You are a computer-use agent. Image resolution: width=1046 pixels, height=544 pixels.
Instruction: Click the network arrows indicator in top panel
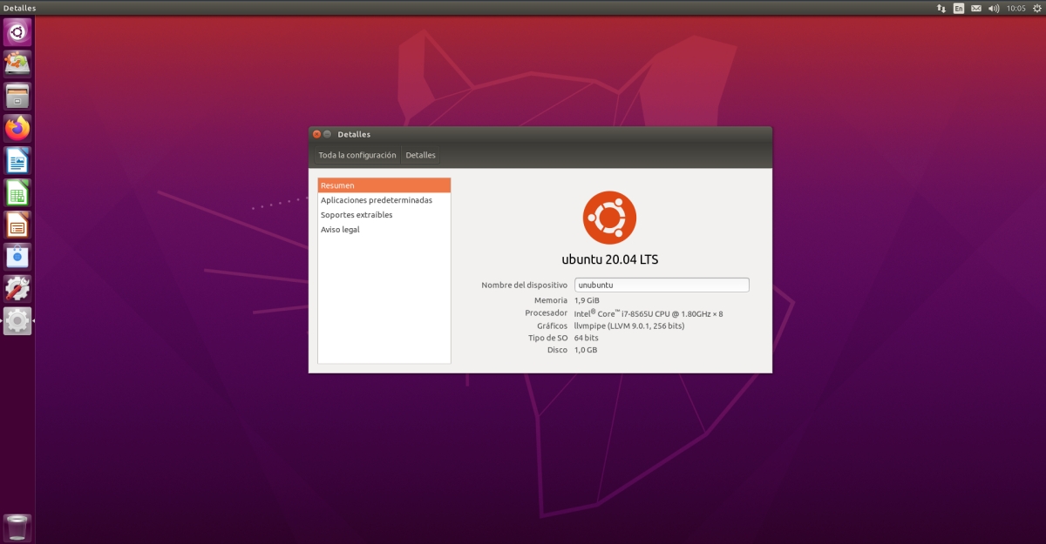[x=940, y=8]
